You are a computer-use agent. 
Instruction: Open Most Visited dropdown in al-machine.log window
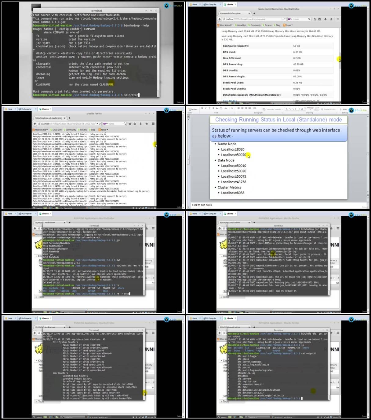point(41,130)
